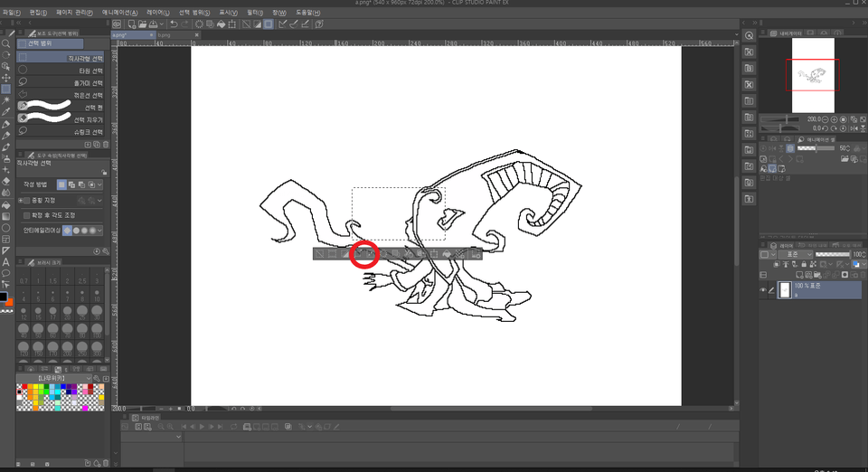Toggle Lock layer icon in Layers panel

coord(805,264)
